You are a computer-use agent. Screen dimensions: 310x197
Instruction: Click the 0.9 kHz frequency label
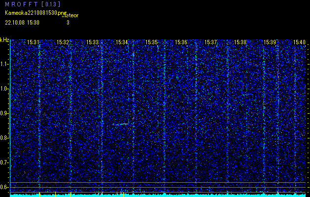coord(4,113)
